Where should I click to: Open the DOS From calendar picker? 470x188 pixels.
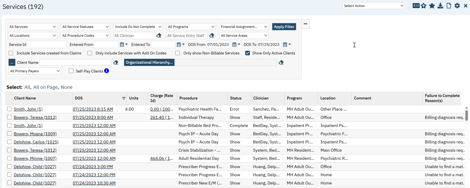[234, 44]
